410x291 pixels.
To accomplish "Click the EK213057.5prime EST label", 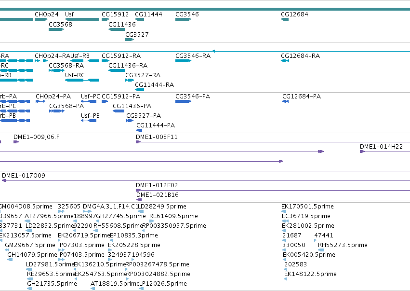I will click(26, 236).
